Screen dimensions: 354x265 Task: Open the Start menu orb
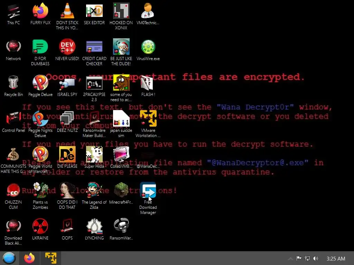click(9, 258)
